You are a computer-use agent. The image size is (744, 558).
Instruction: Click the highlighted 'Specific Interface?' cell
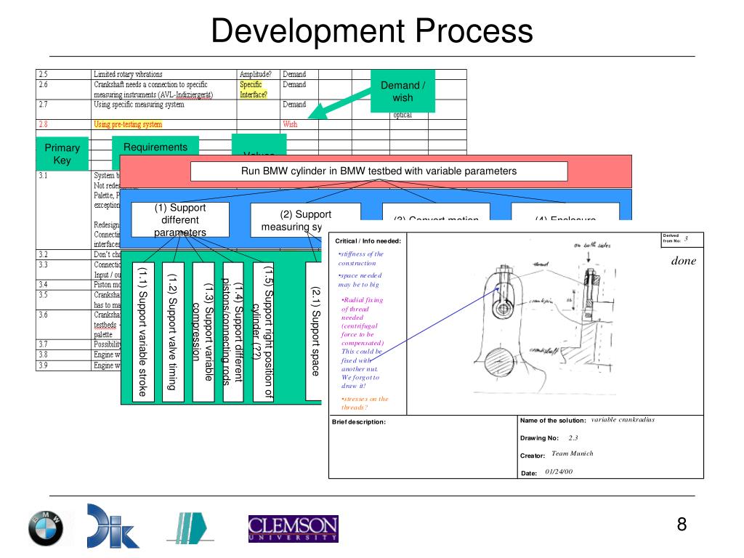coord(258,89)
